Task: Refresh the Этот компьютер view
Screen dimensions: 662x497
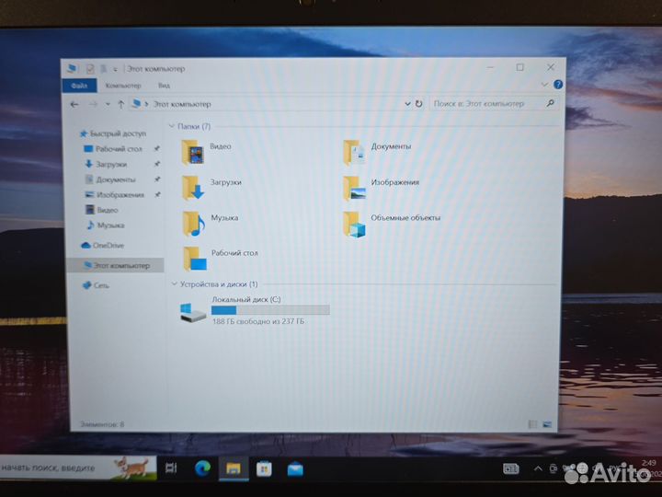Action: tap(419, 103)
